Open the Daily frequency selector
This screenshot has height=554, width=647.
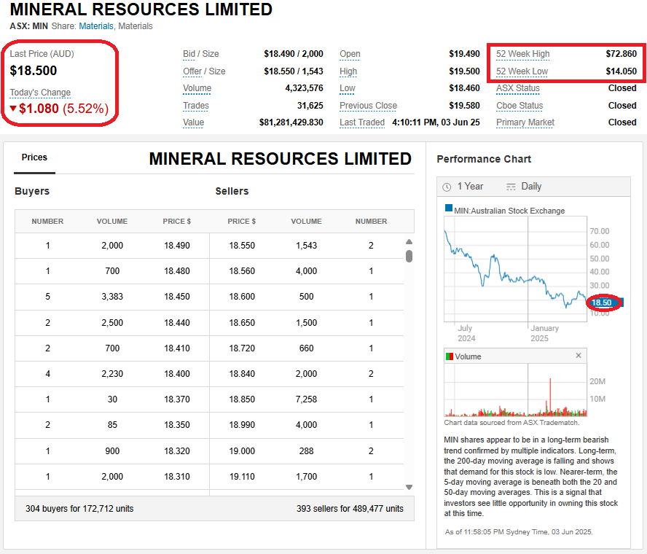531,187
